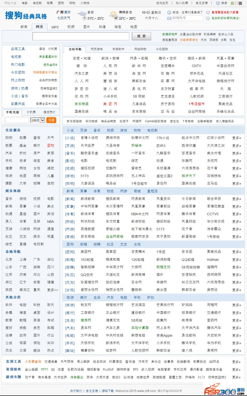Click the 皇冠店 category header link
This screenshot has height=396, width=247.
coord(152,191)
